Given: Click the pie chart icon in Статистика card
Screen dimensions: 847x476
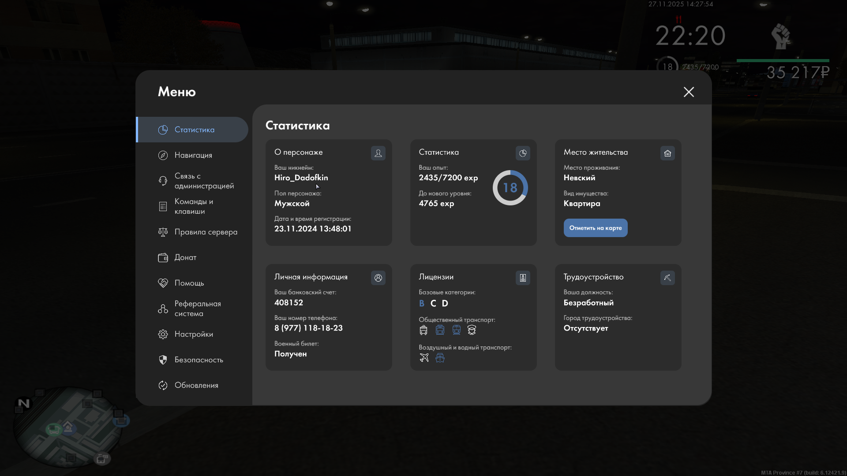Looking at the screenshot, I should point(523,153).
